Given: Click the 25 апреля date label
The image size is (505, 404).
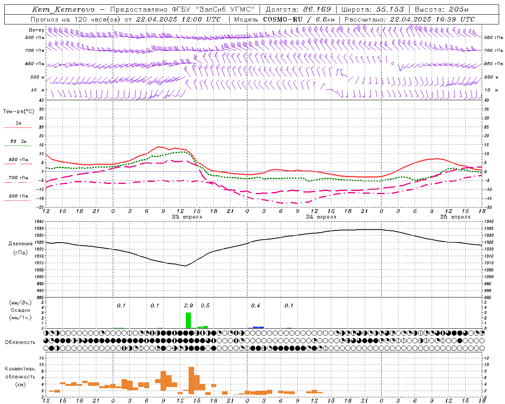Looking at the screenshot, I should click(455, 217).
